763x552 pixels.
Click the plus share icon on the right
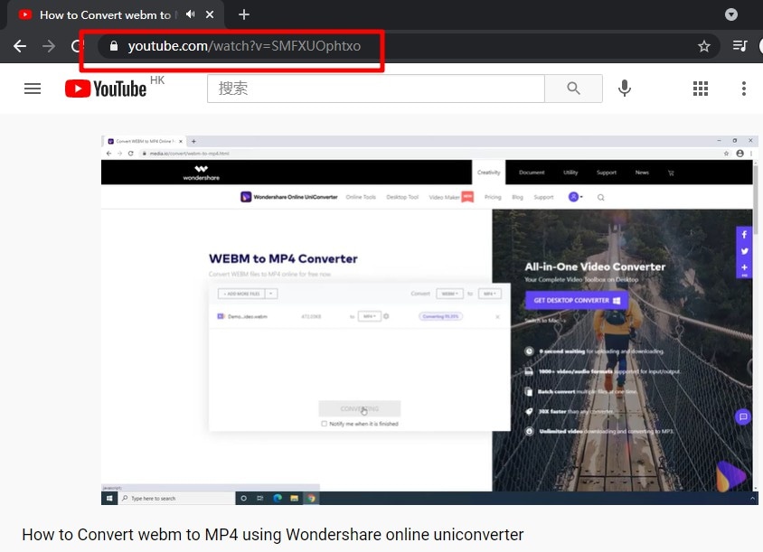[x=744, y=268]
